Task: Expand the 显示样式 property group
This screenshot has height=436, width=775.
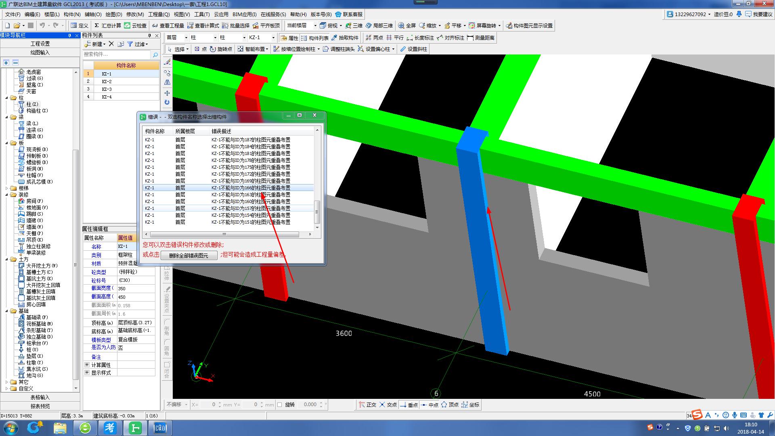Action: 87,372
